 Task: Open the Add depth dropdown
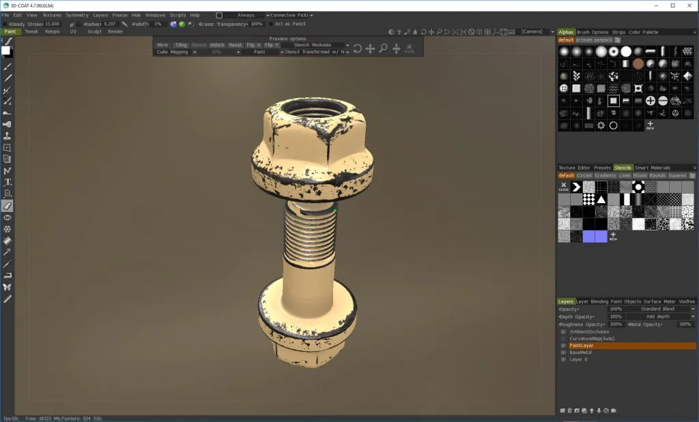click(x=661, y=316)
